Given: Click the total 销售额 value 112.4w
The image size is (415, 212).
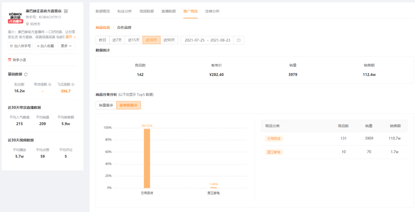Looking at the screenshot, I should pos(369,75).
